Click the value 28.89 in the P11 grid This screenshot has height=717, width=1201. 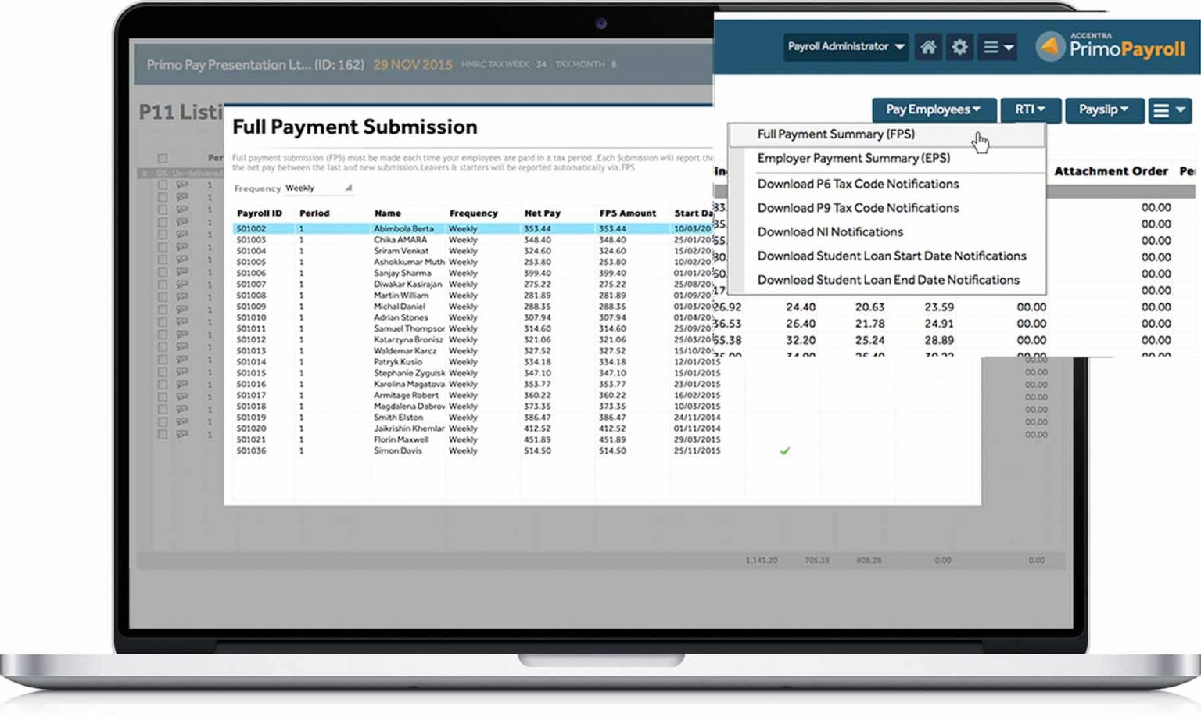click(x=939, y=340)
